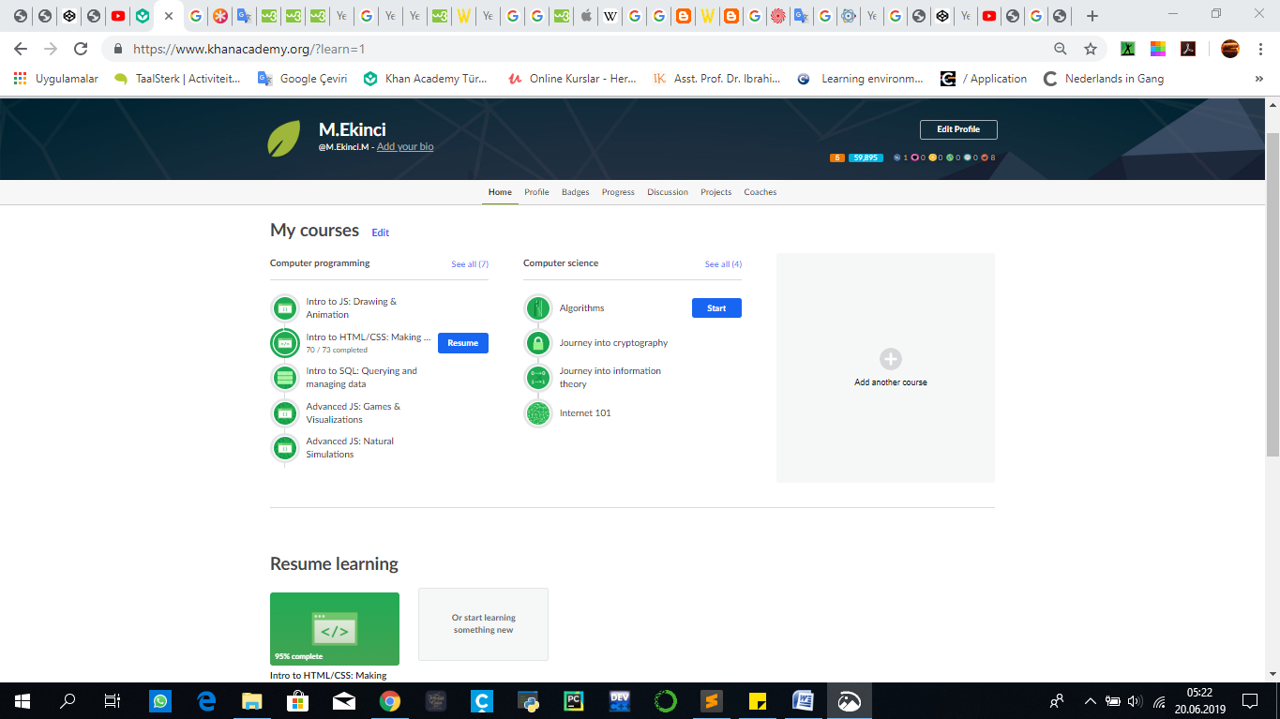Click the Journey into cryptography lock icon
1280x719 pixels.
[x=538, y=343]
